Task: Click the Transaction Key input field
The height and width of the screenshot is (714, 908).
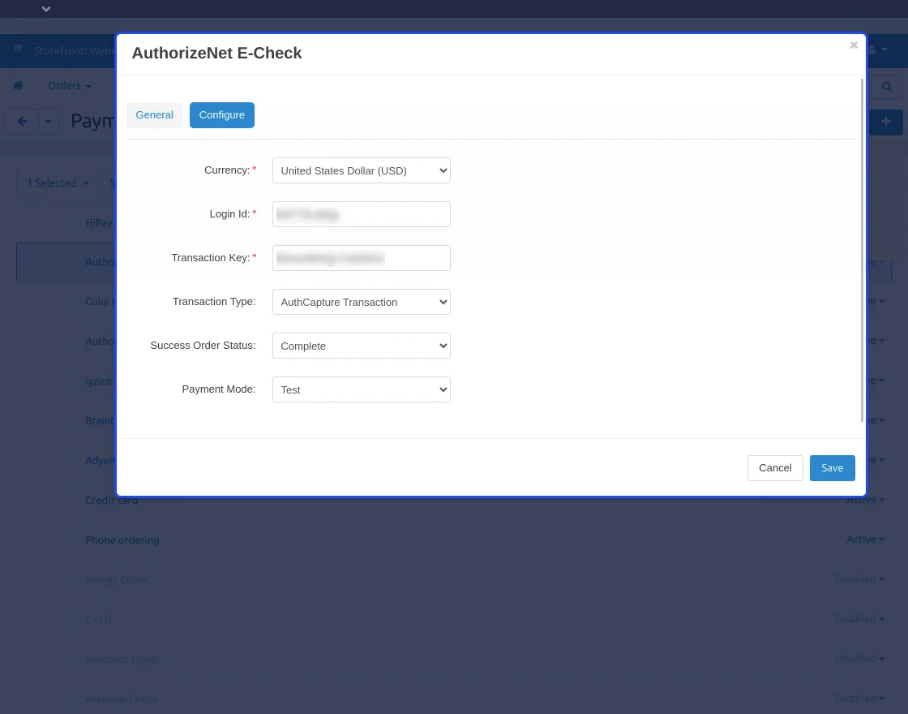Action: (362, 258)
